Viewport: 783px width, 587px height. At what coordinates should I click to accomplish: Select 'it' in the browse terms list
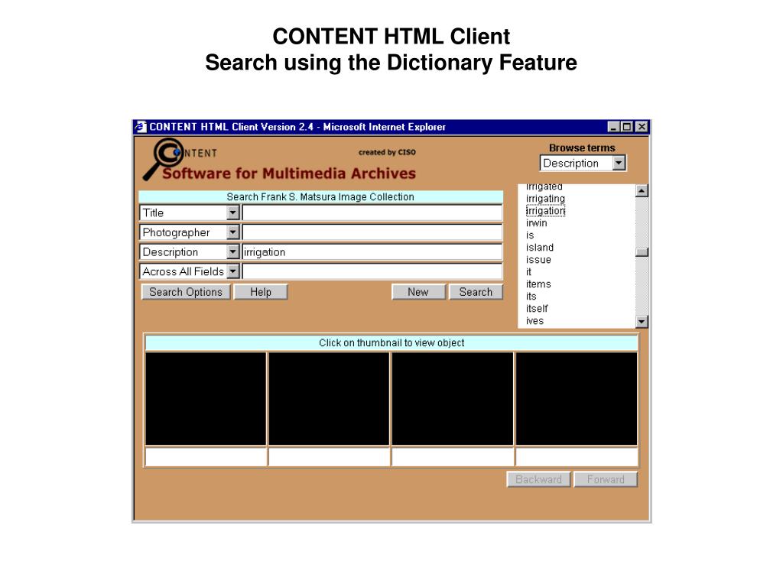click(528, 272)
